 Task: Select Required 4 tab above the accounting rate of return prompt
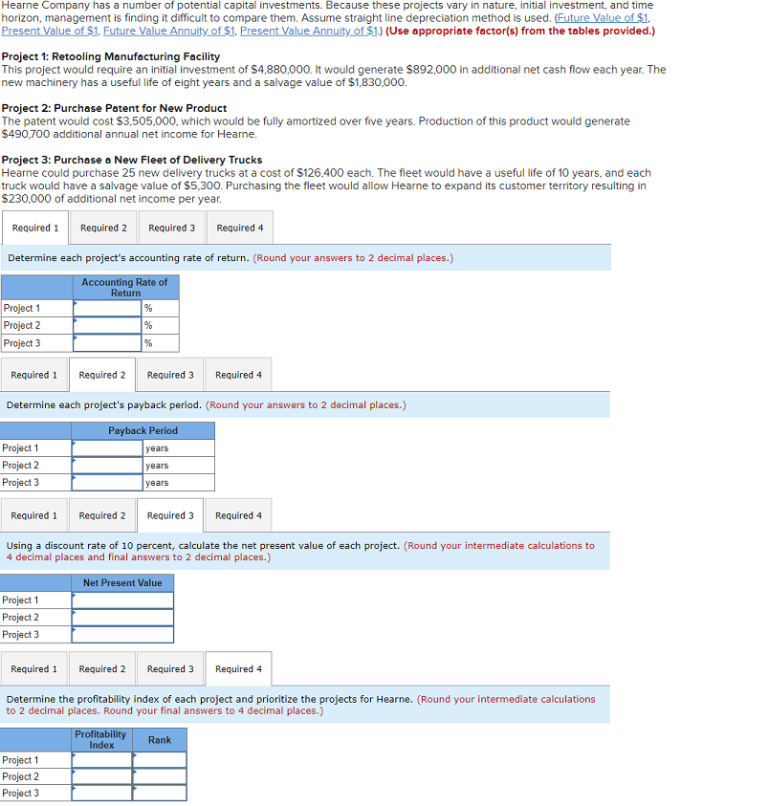click(x=240, y=228)
